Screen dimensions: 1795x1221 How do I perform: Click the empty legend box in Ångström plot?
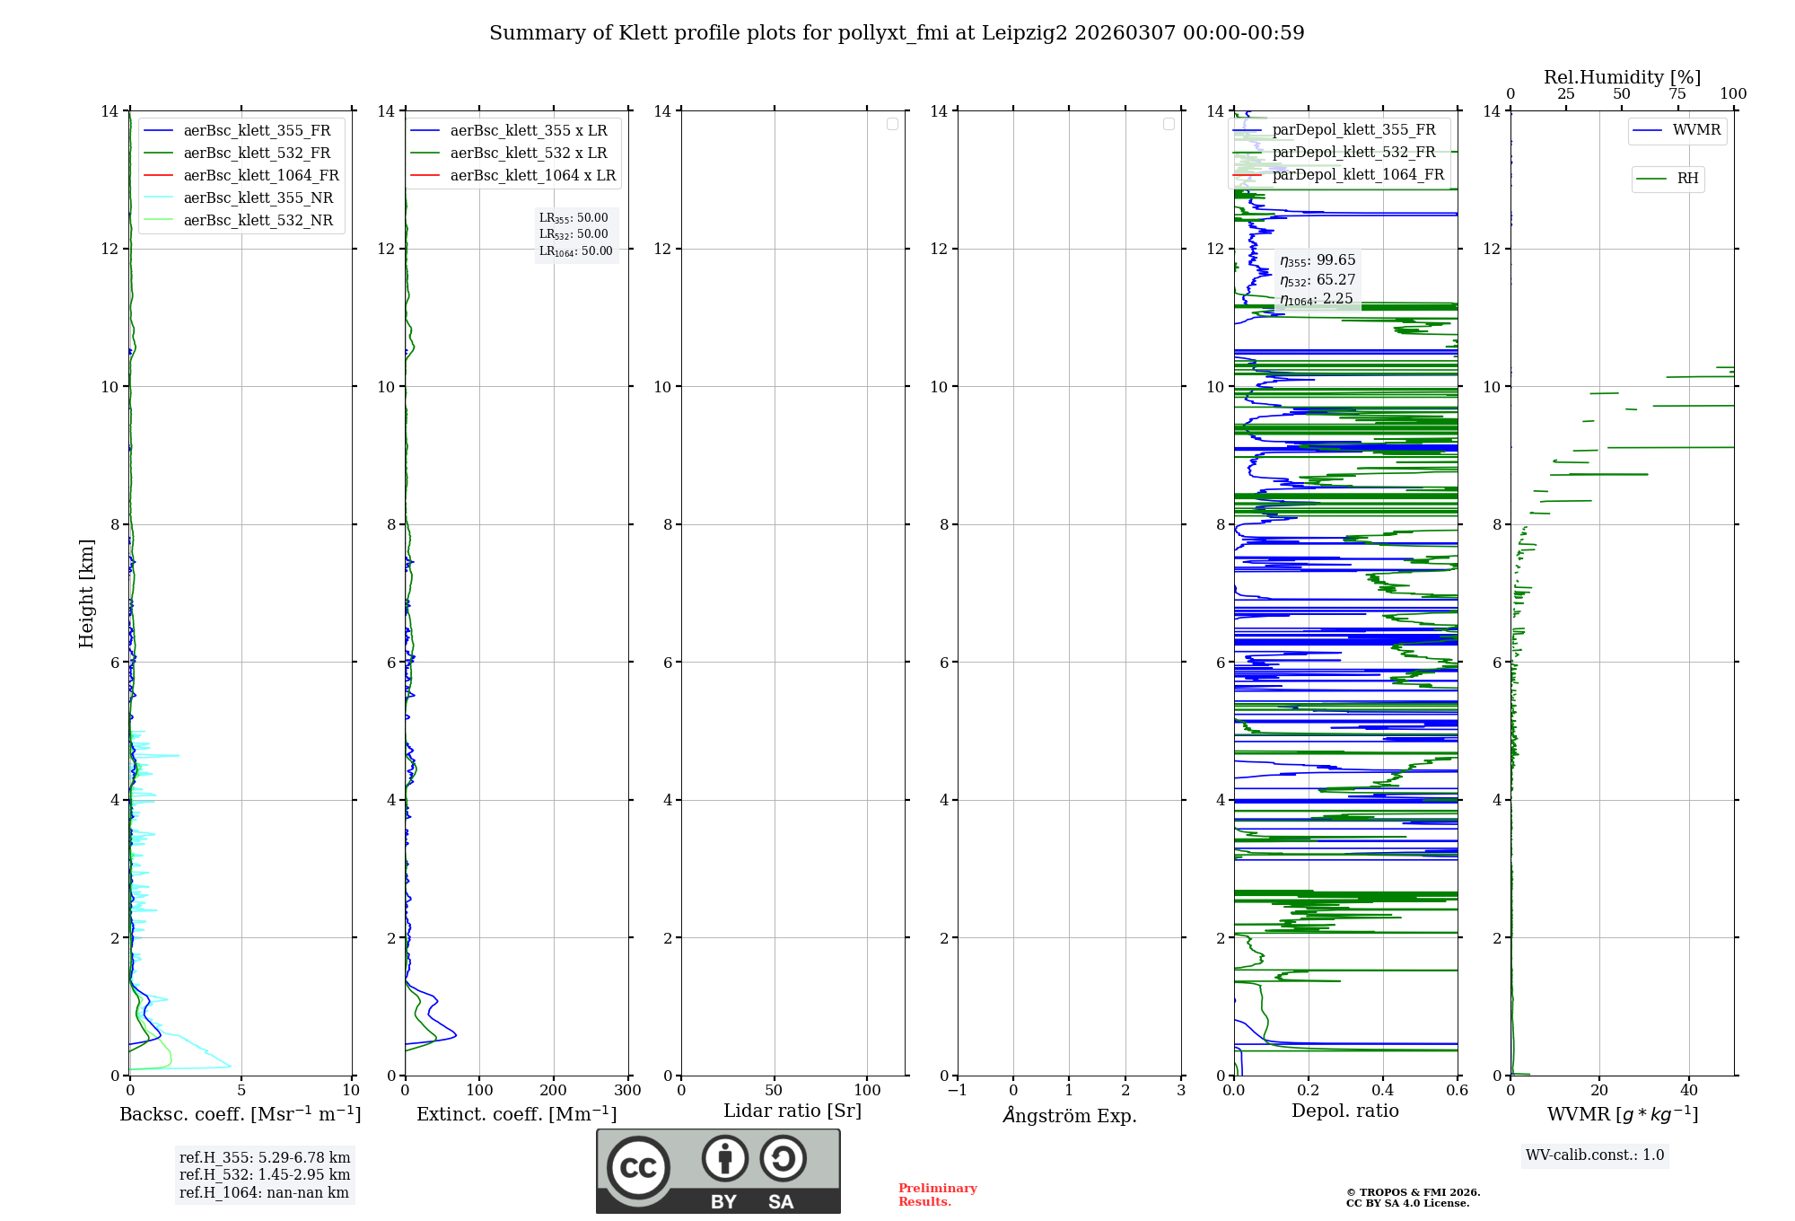pyautogui.click(x=1169, y=124)
